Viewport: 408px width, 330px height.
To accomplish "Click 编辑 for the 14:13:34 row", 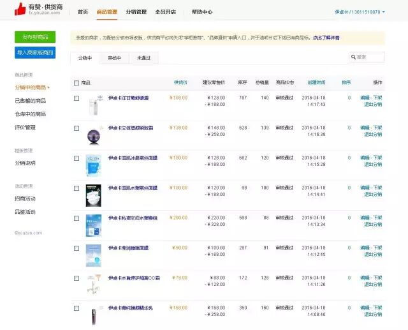I will tap(365, 218).
